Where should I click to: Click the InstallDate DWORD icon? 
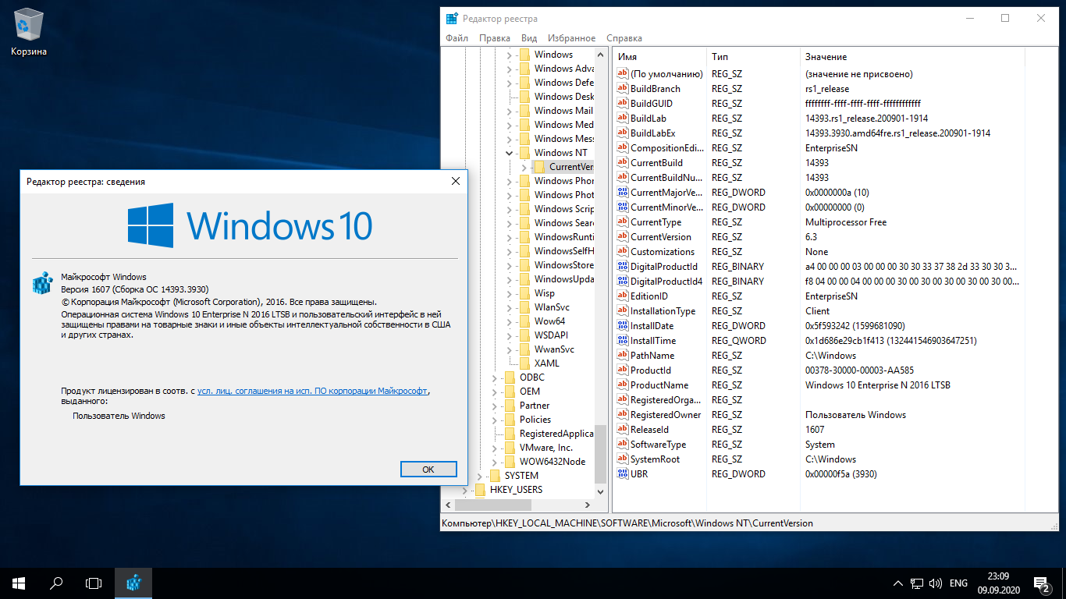click(623, 325)
